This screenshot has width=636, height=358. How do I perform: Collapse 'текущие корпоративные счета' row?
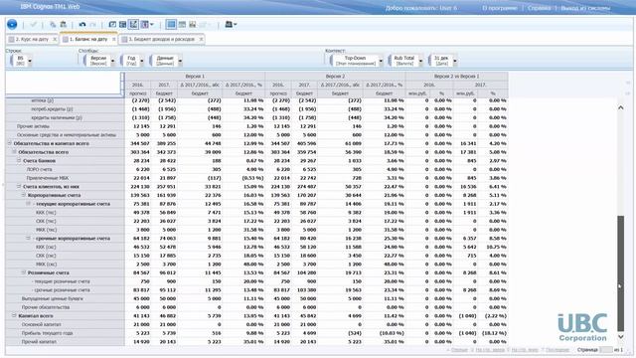click(x=28, y=203)
